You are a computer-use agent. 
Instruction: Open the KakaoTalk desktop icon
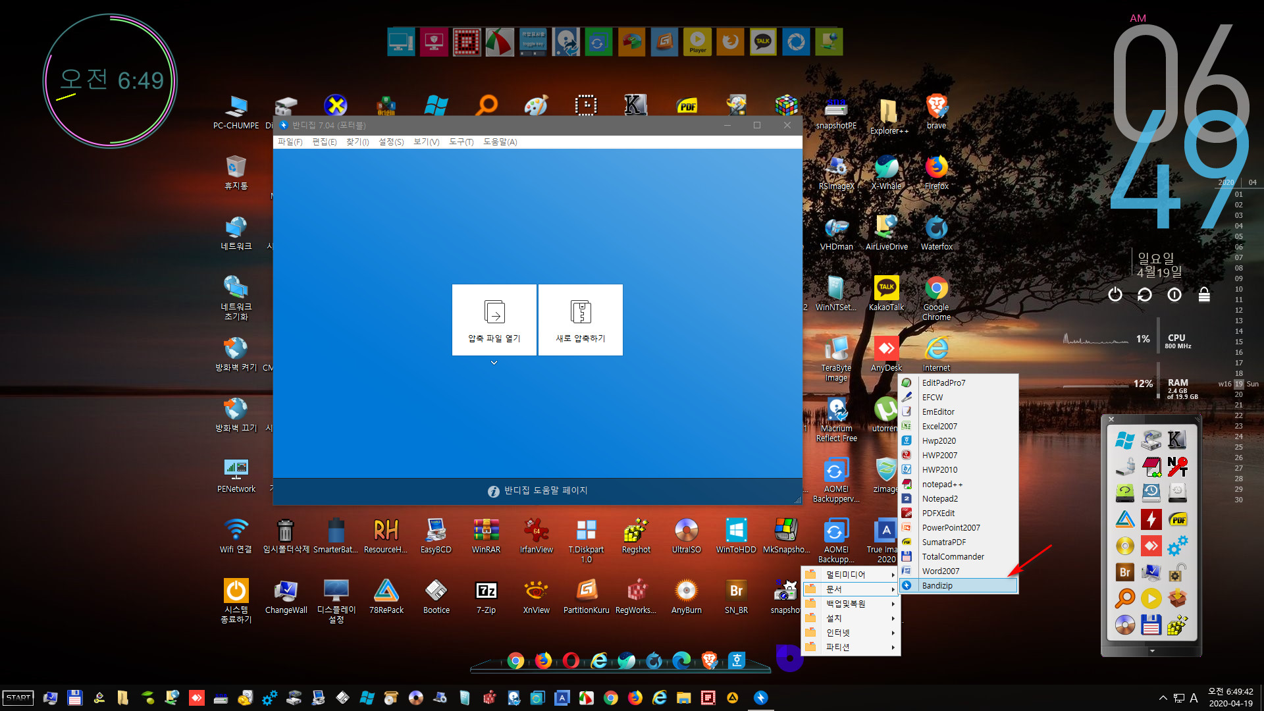pos(886,294)
